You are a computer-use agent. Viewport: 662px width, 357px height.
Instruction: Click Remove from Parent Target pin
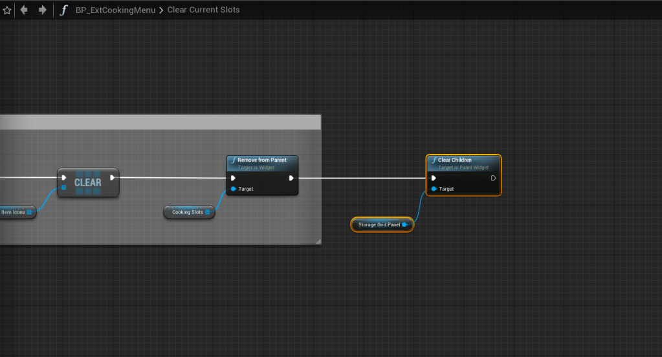point(234,189)
